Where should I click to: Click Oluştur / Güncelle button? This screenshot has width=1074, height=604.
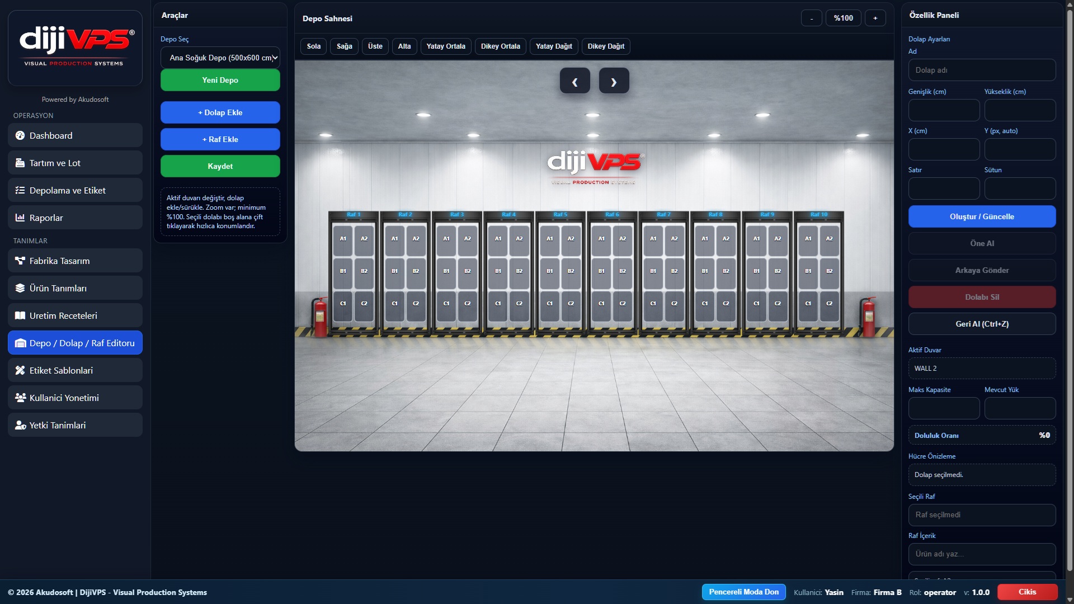point(982,216)
